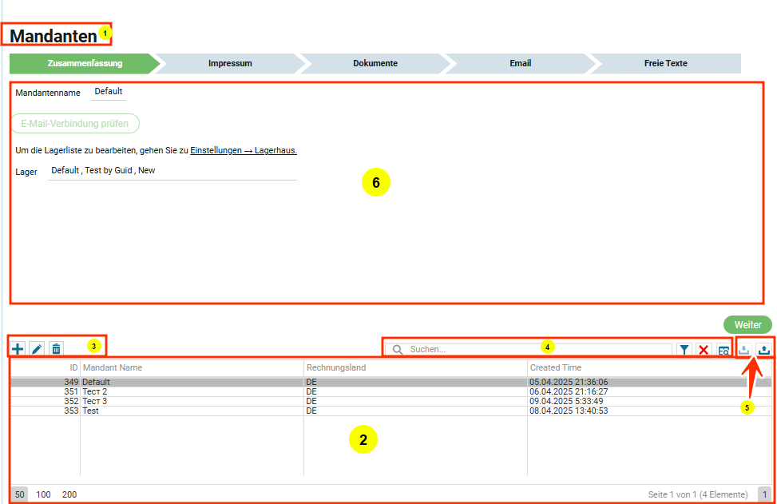Image resolution: width=777 pixels, height=504 pixels.
Task: Set page size to 100
Action: point(43,494)
